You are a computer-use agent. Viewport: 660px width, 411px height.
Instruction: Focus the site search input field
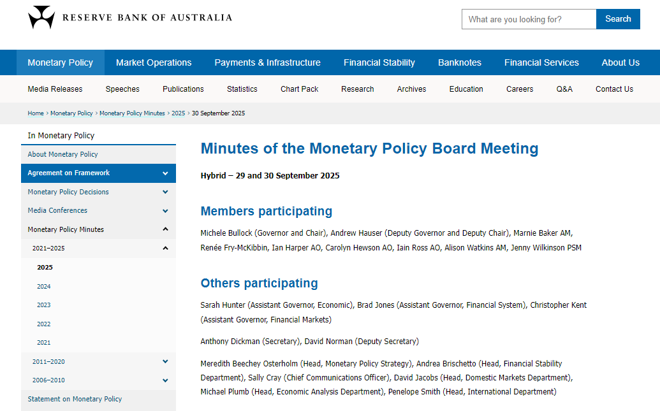529,19
